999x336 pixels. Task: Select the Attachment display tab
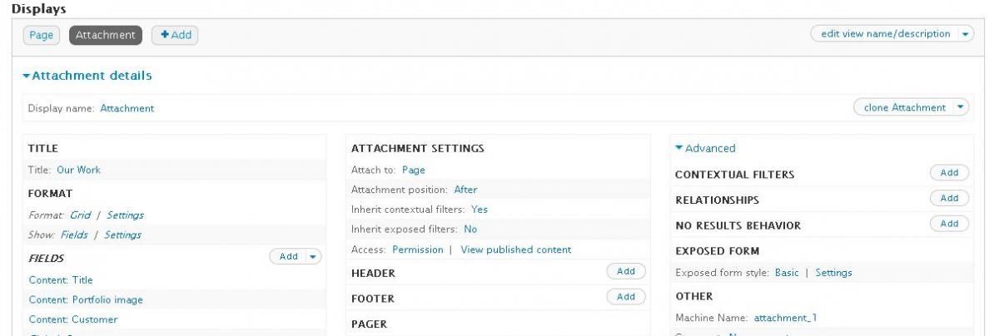[x=106, y=35]
